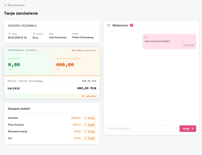Click the payment progress bar
Screen dimensions: 202x155
52,76
